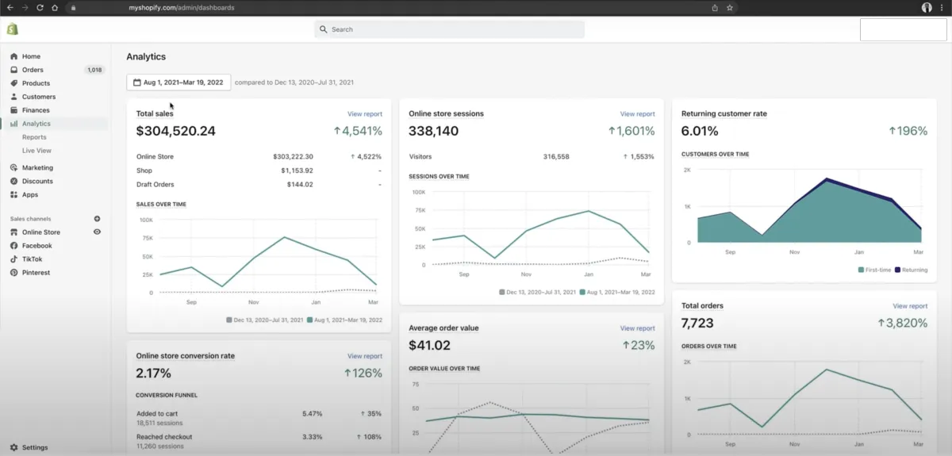Toggle the Online Store eye icon
The height and width of the screenshot is (456, 952).
97,232
